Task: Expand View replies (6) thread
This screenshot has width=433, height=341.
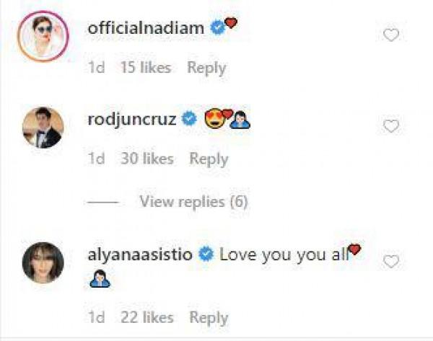Action: pos(193,203)
